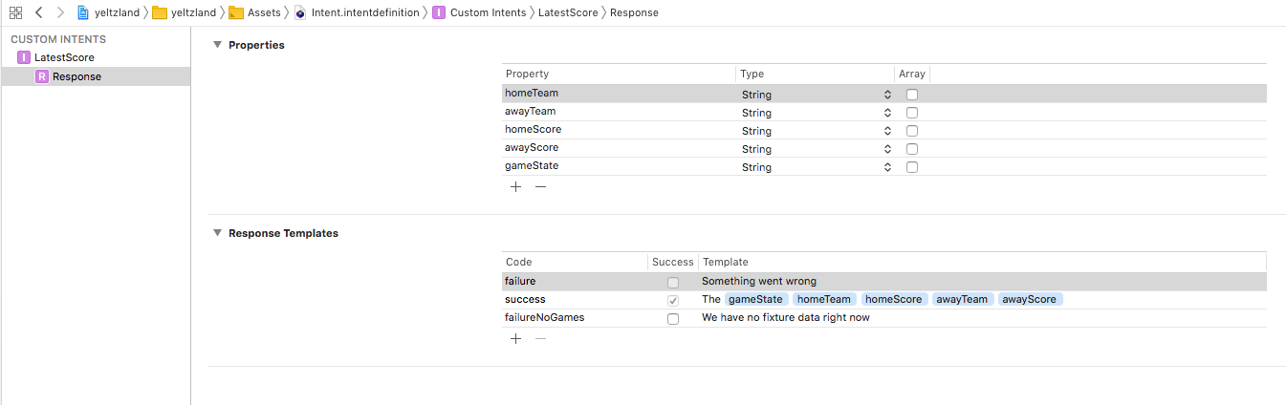
Task: Toggle Array checkbox for awayScore
Action: point(912,149)
